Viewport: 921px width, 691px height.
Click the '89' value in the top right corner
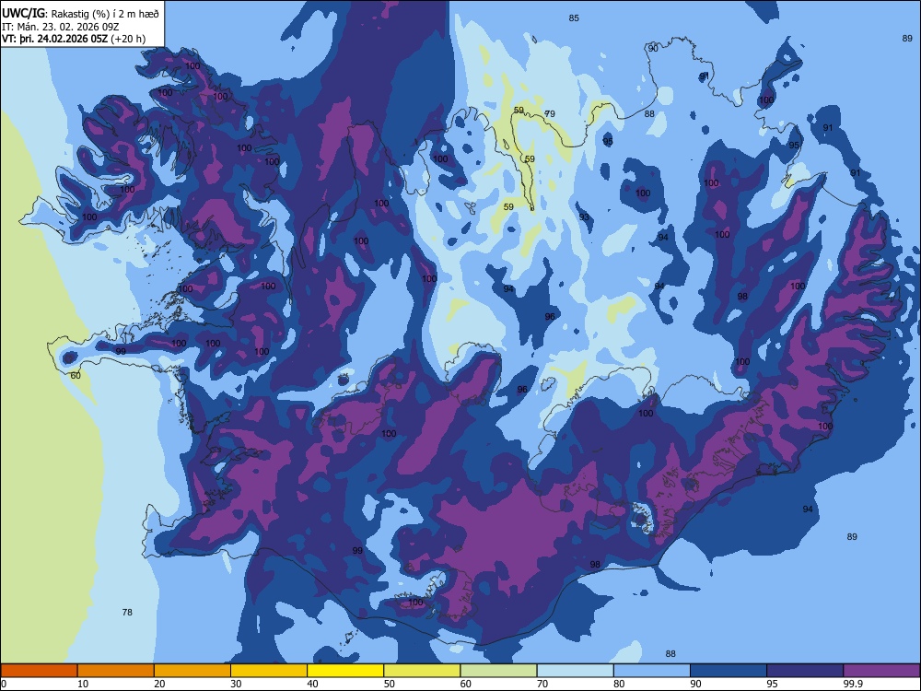[x=907, y=38]
